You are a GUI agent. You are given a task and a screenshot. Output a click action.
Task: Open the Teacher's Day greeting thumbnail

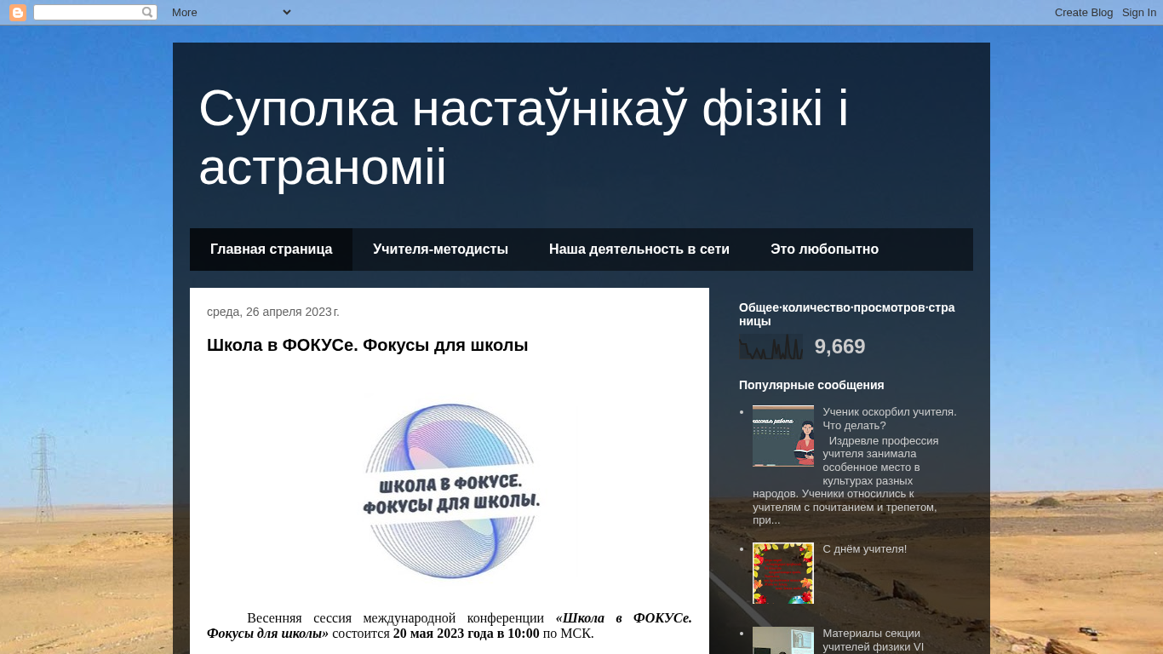[x=782, y=573]
